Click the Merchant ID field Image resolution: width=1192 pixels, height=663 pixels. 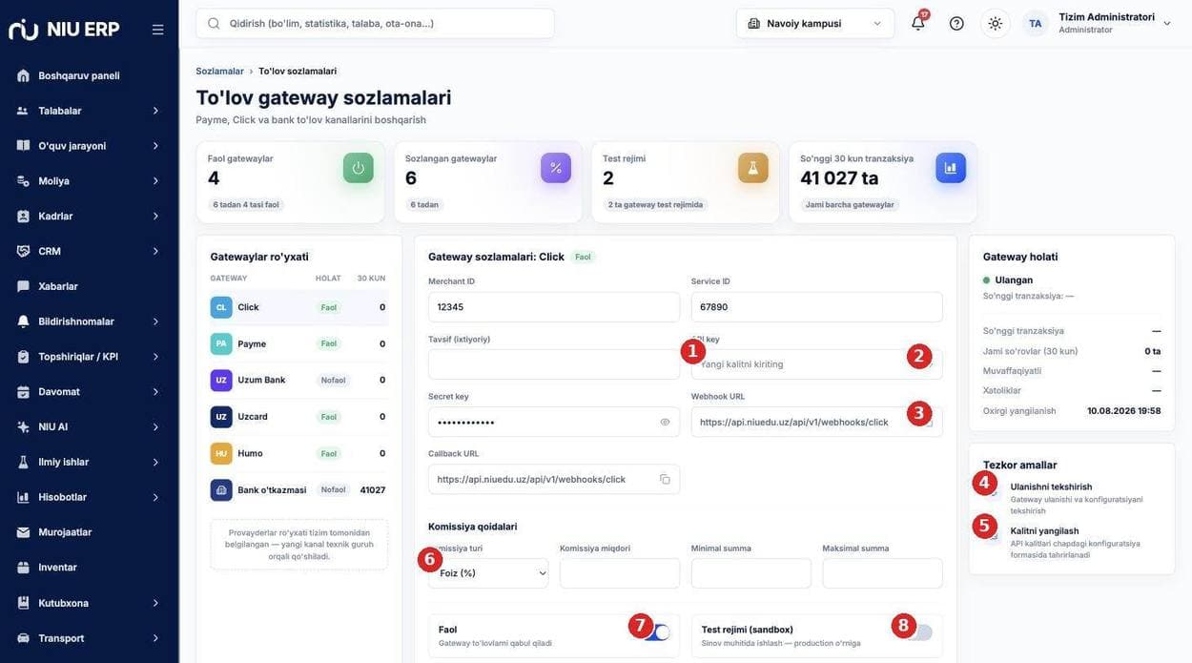click(554, 307)
